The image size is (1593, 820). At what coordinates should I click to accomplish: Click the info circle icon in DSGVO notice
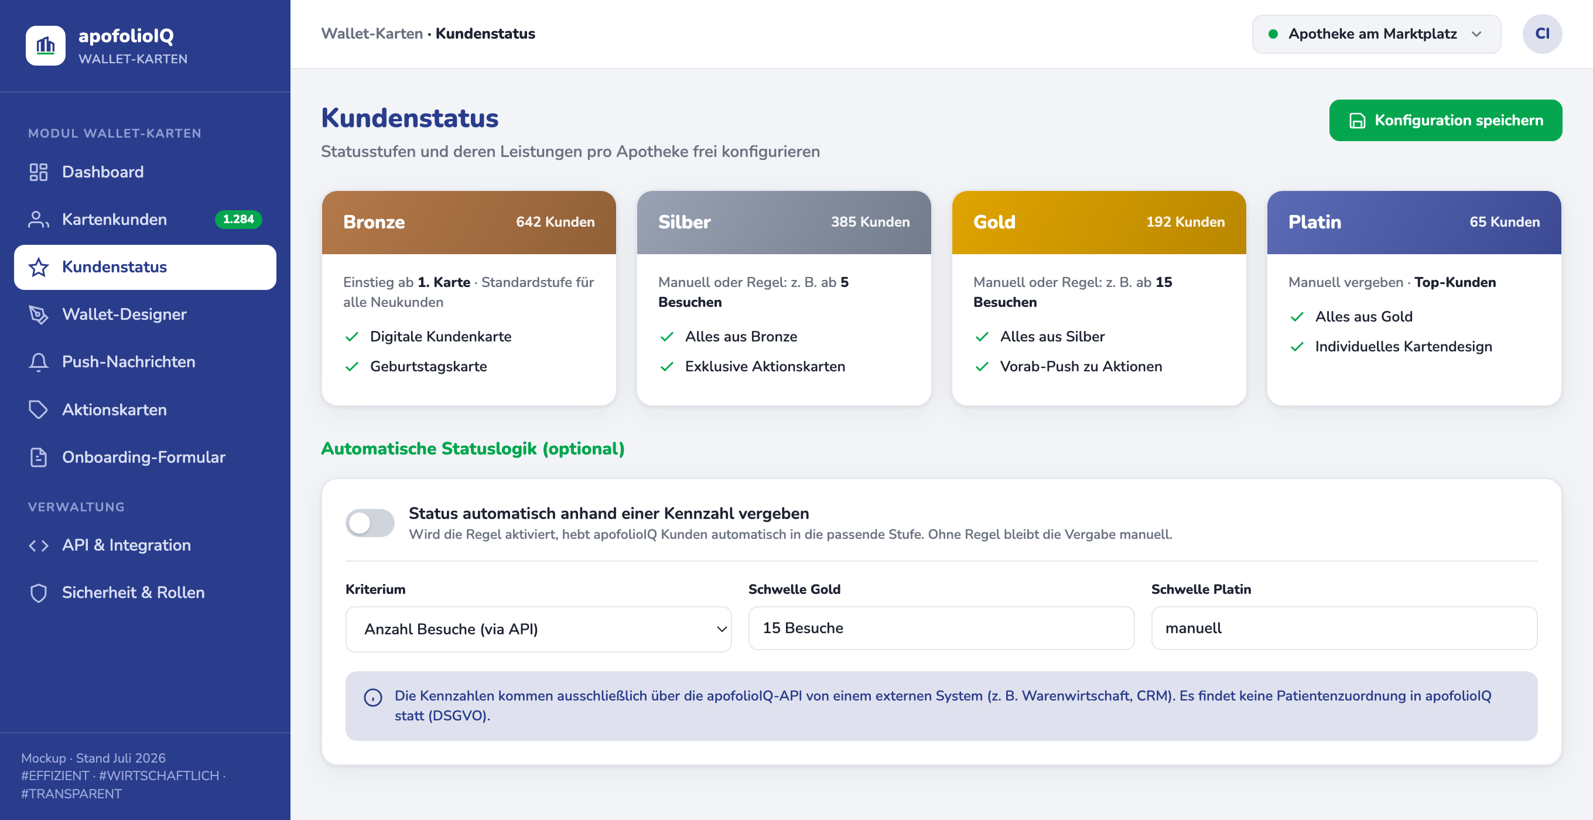click(373, 697)
